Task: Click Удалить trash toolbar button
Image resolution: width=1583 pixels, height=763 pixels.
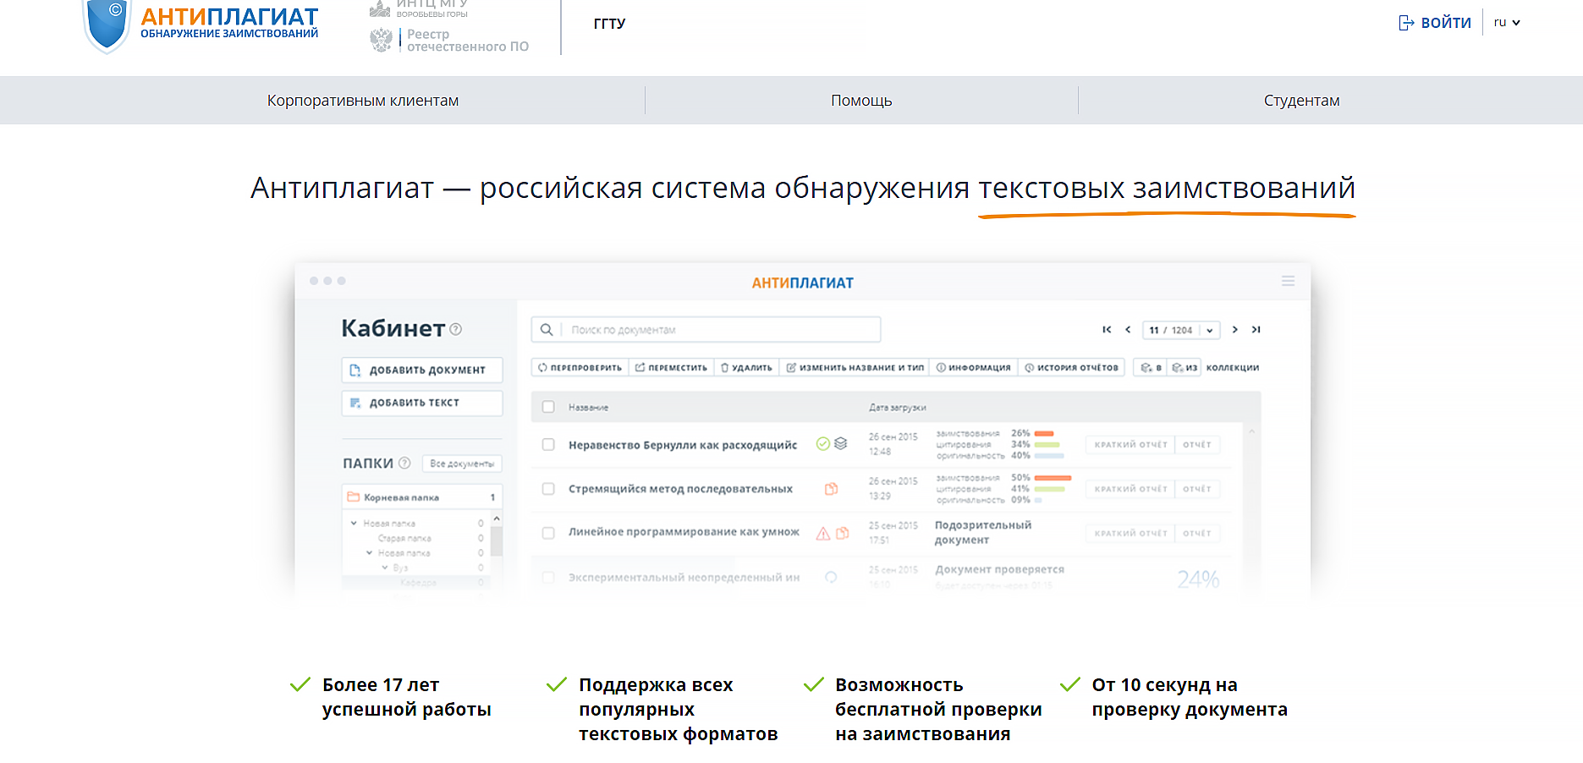Action: coord(746,368)
